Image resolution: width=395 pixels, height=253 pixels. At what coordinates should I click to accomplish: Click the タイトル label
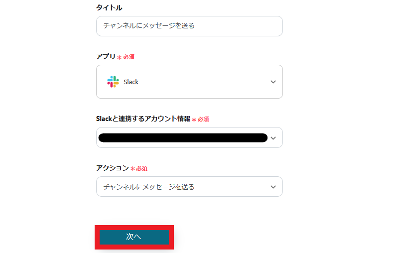[x=109, y=7]
